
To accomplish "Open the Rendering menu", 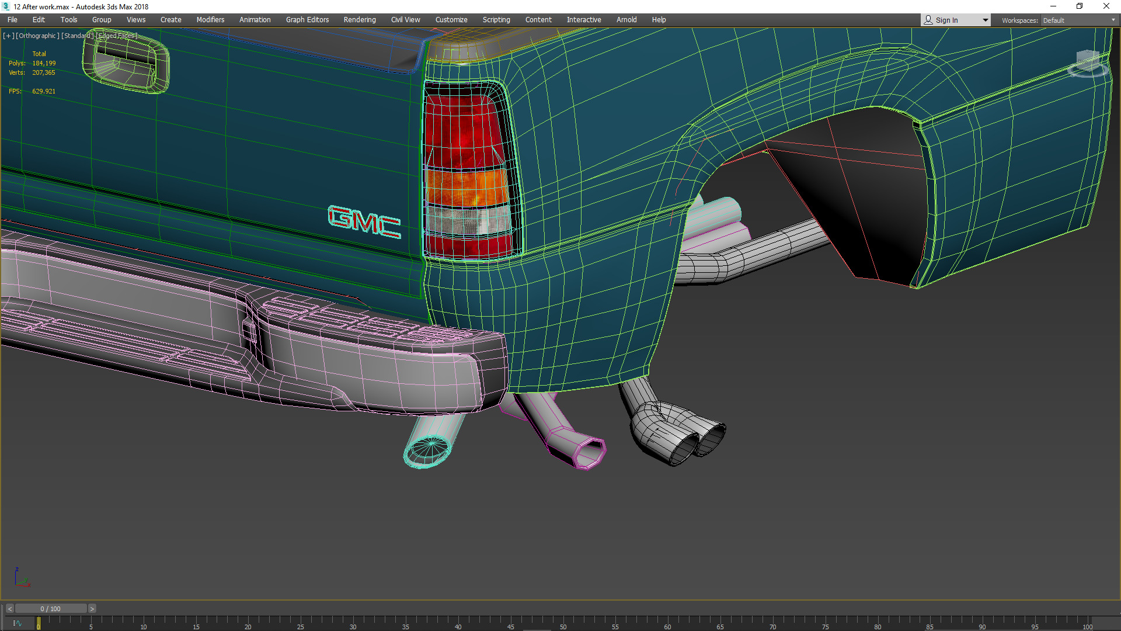I will pyautogui.click(x=359, y=20).
